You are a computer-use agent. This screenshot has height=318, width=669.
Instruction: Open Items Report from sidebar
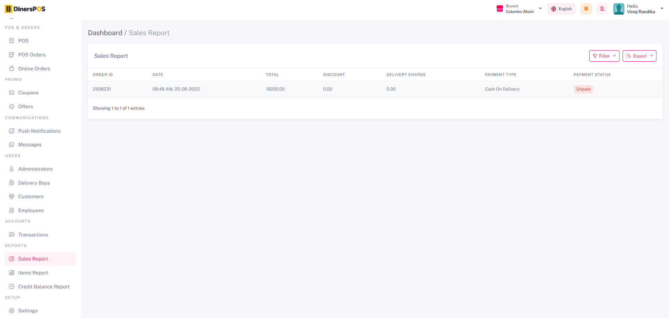coord(33,273)
